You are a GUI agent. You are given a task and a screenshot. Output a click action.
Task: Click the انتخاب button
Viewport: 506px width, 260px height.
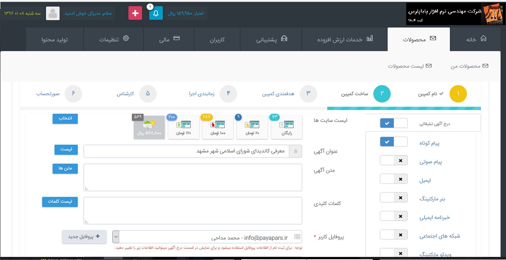(65, 119)
